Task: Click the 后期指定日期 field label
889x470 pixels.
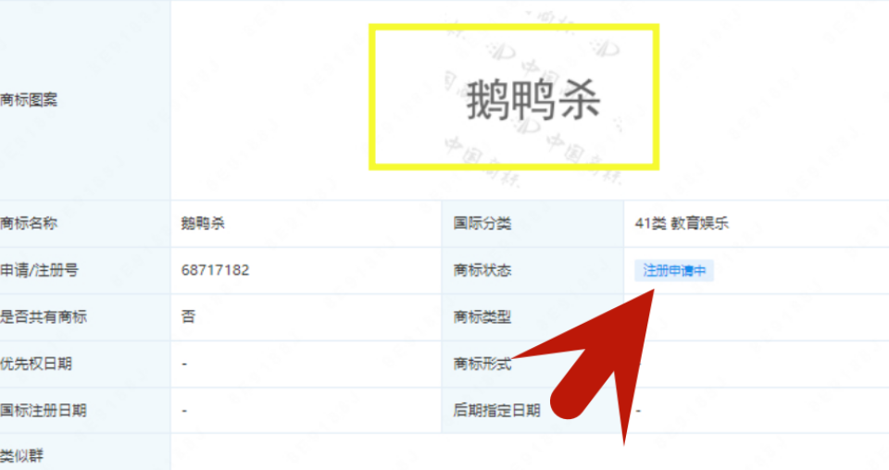Action: 496,410
